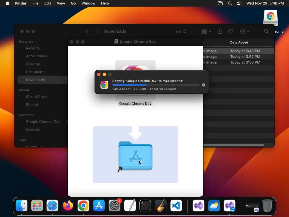This screenshot has width=289, height=217.
Task: Open System Settings in the Dock
Action: point(114,206)
